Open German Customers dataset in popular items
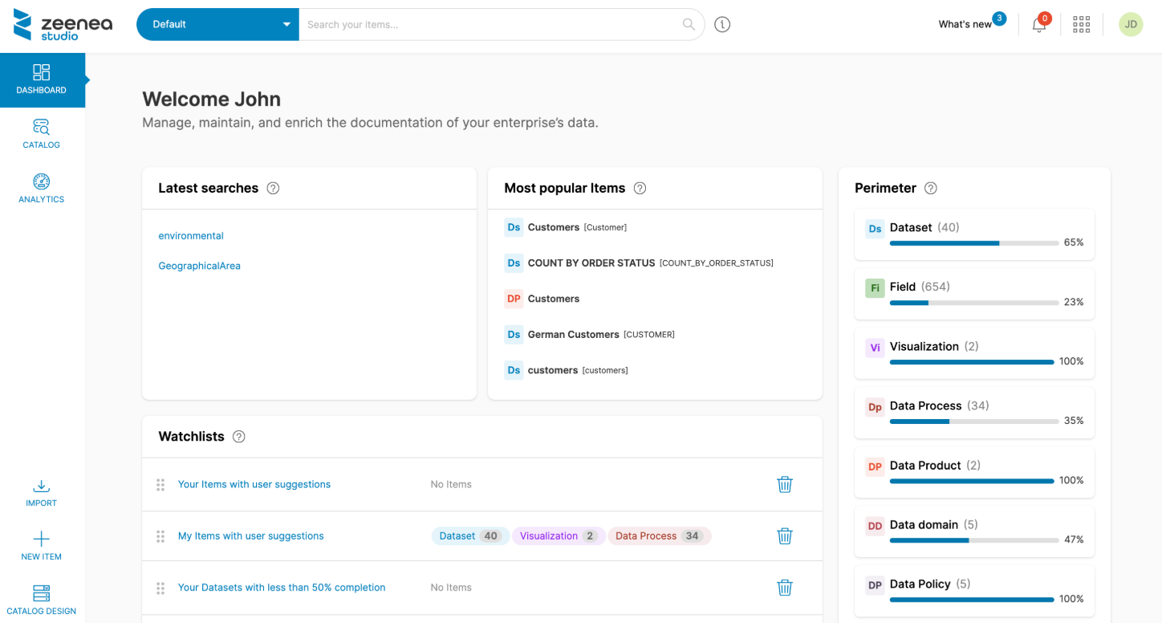 point(573,335)
